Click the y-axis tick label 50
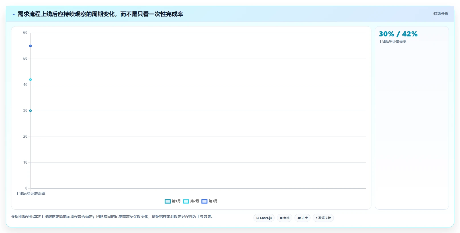The width and height of the screenshot is (460, 233). 25,59
